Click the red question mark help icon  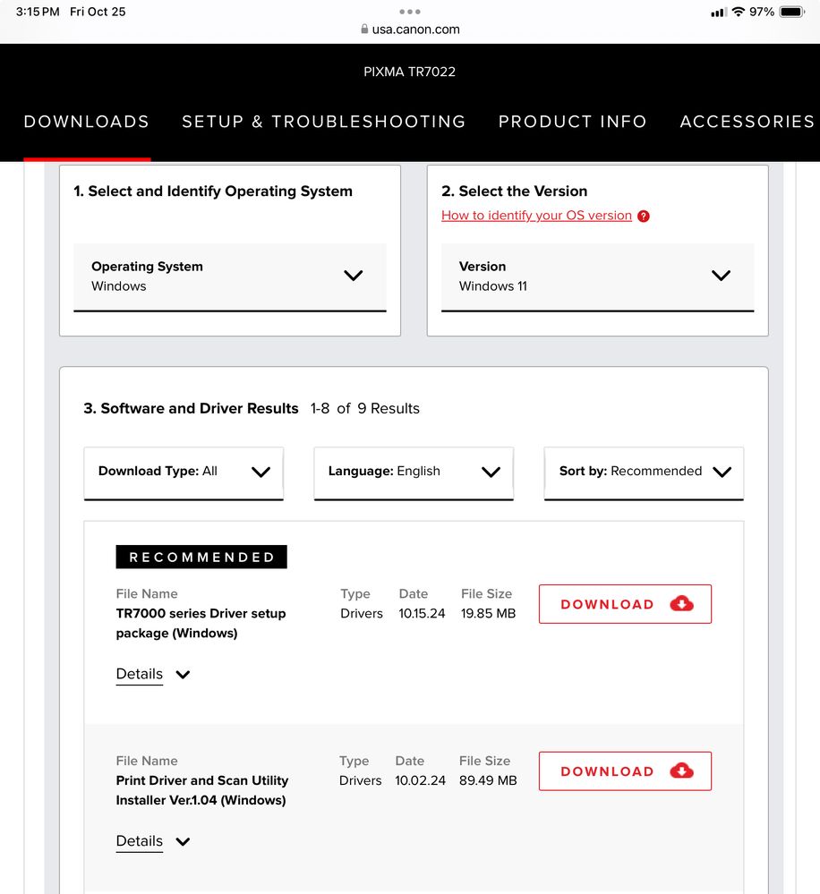click(x=644, y=216)
